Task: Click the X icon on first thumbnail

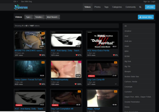Action: (16, 33)
